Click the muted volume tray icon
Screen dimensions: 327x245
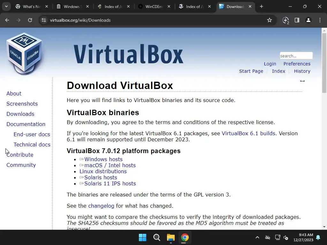coord(286,237)
